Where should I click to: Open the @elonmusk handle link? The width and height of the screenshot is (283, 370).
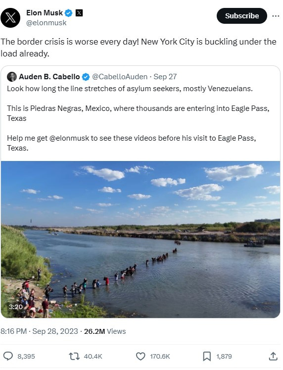(x=46, y=23)
